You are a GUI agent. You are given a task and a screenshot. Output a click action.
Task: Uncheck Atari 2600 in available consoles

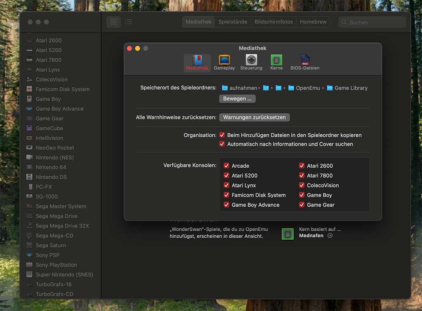pyautogui.click(x=302, y=166)
